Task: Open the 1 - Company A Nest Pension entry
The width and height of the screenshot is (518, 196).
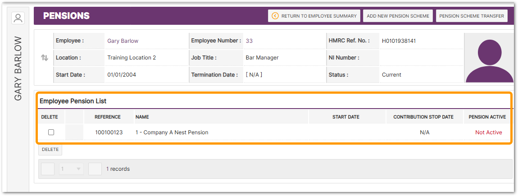Action: 172,132
